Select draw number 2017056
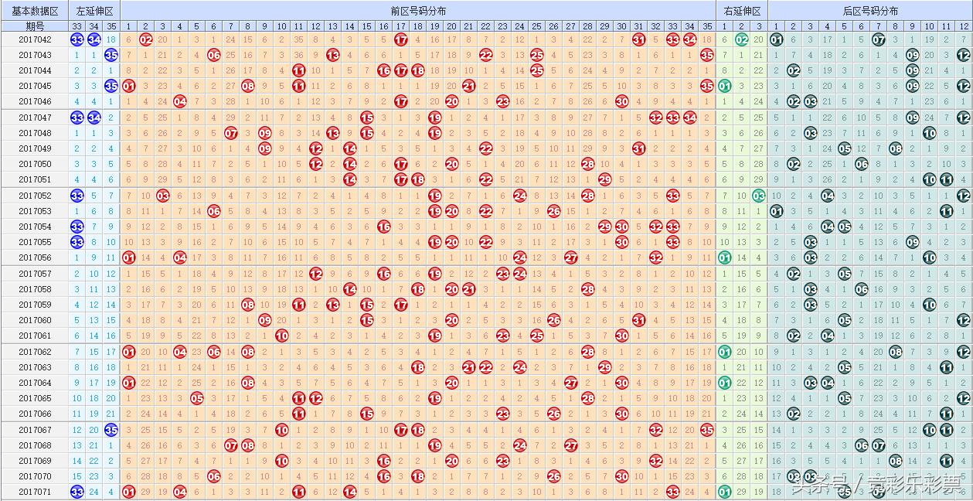The width and height of the screenshot is (973, 501). click(x=35, y=257)
